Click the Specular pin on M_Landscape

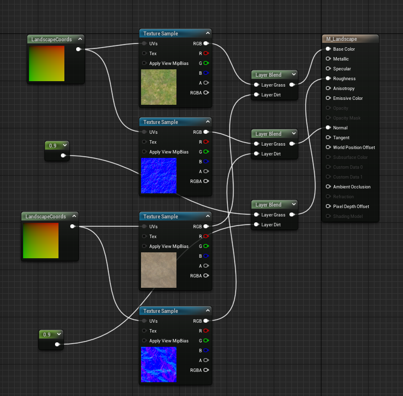pos(328,69)
